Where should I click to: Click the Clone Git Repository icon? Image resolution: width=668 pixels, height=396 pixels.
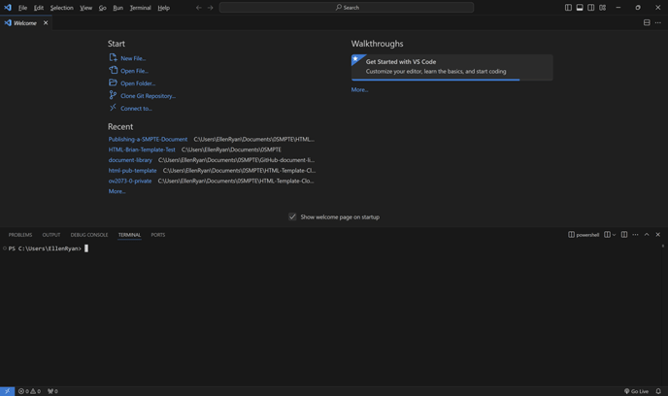(113, 96)
